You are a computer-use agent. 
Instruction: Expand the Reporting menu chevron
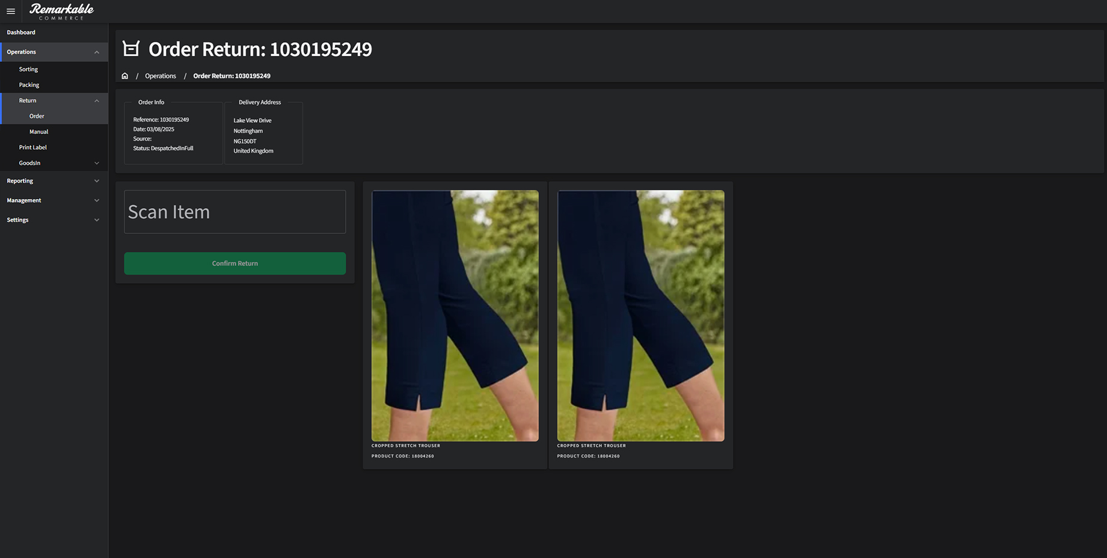[x=97, y=181]
